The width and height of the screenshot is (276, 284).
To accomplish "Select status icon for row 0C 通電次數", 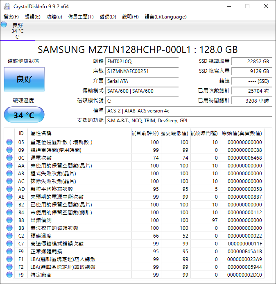I will coord(9,158).
